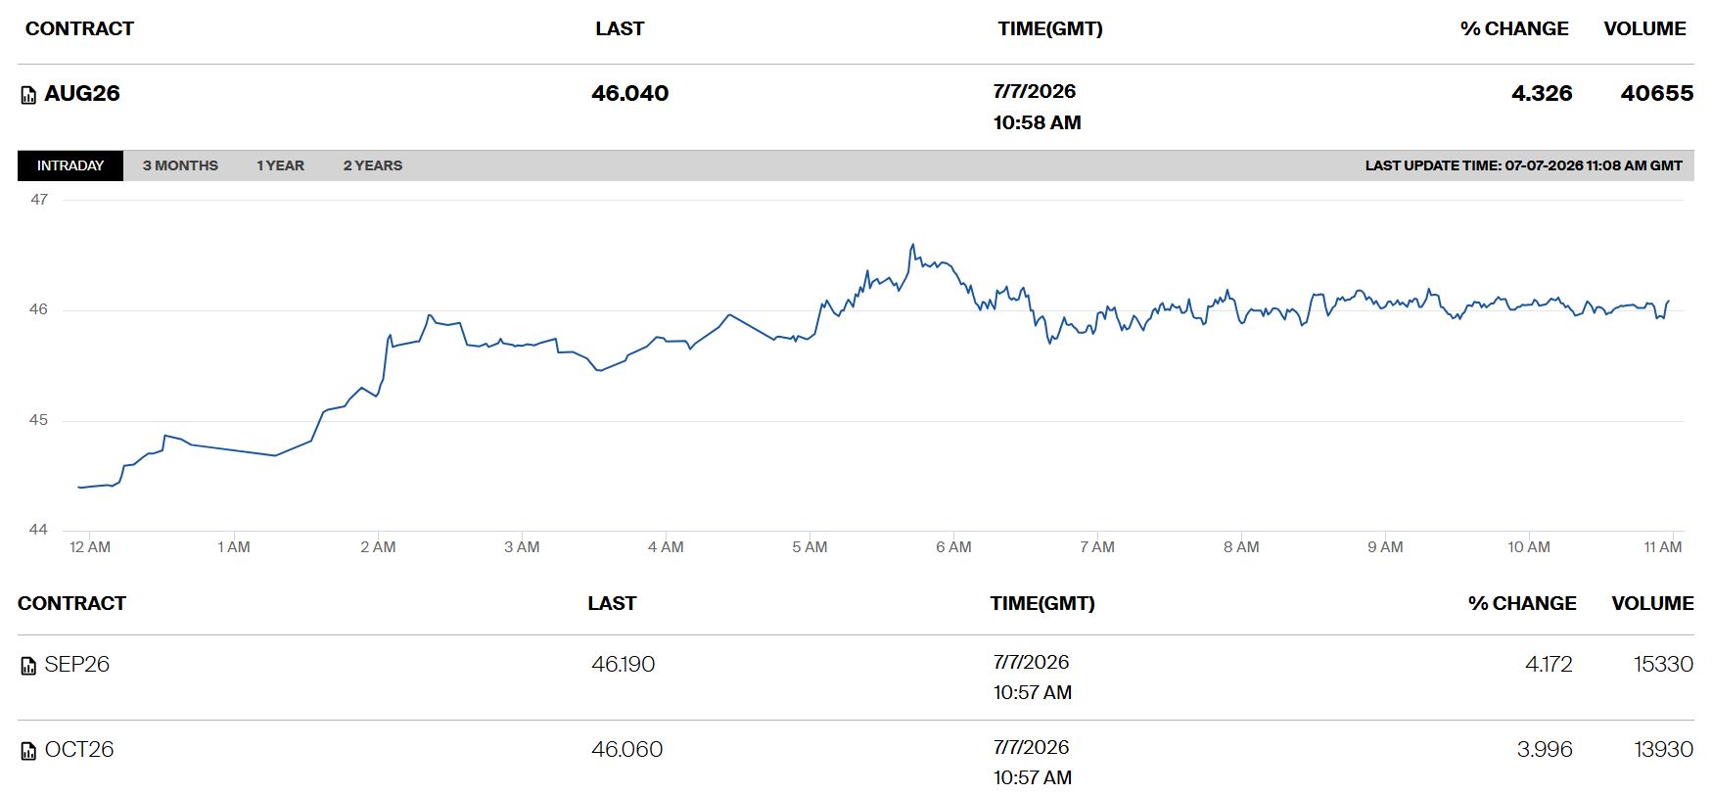Switch to the 1 YEAR tab
This screenshot has width=1712, height=795.
pos(280,165)
